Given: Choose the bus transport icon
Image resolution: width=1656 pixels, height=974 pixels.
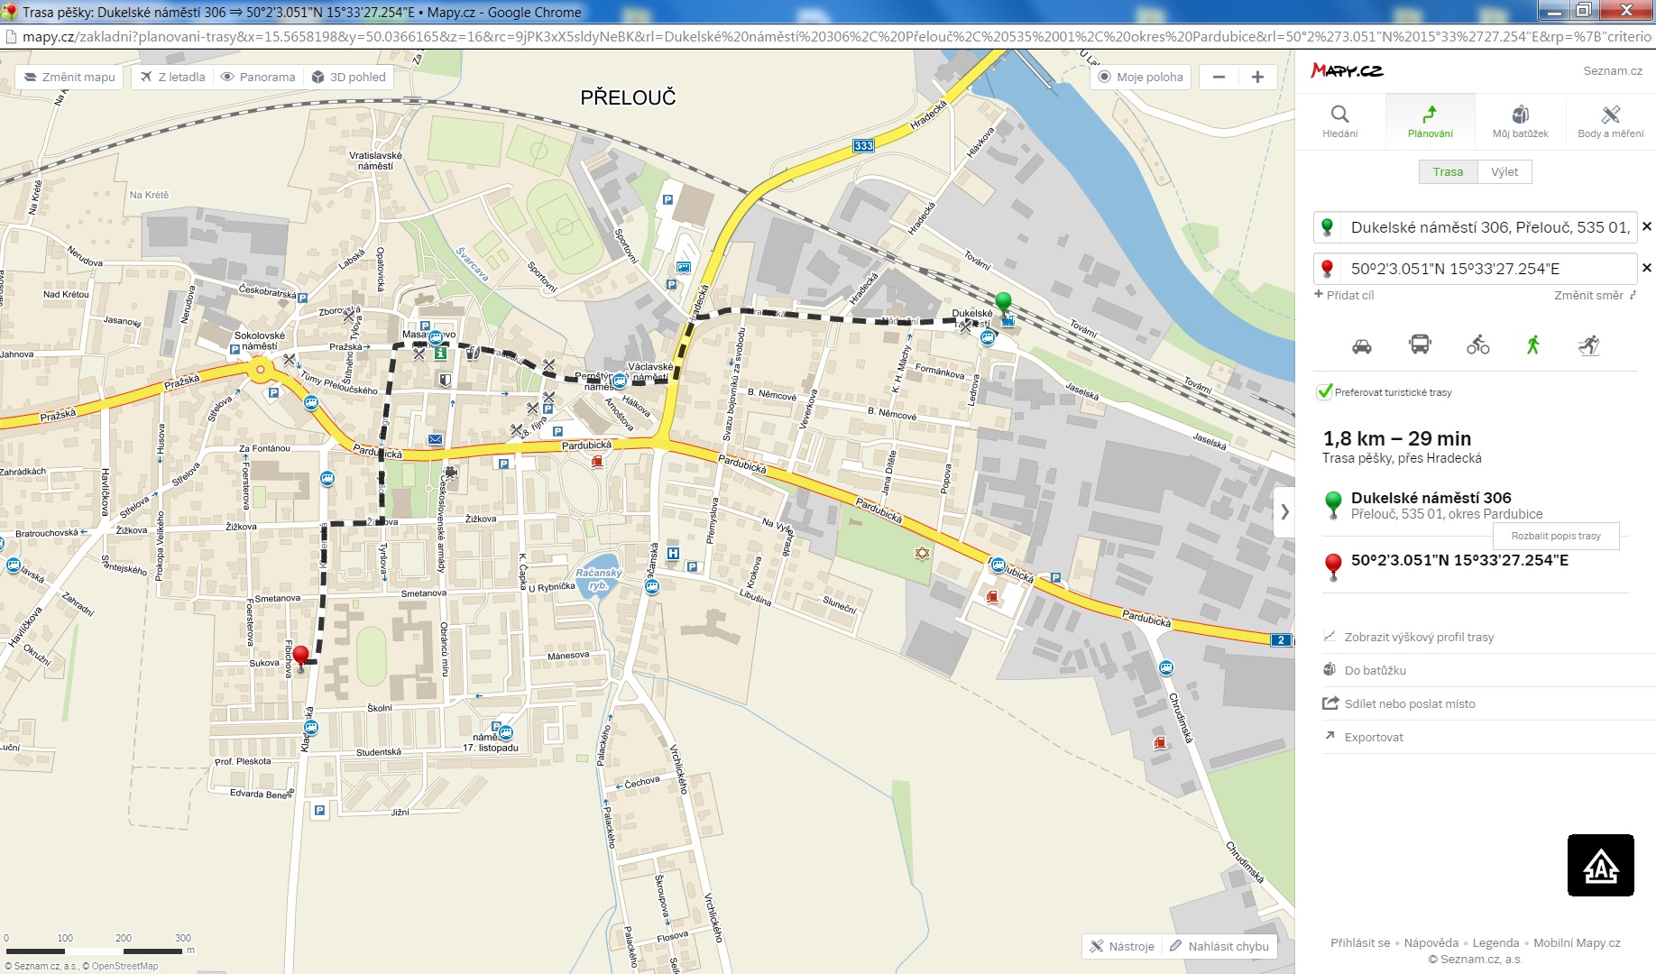Looking at the screenshot, I should [1419, 345].
